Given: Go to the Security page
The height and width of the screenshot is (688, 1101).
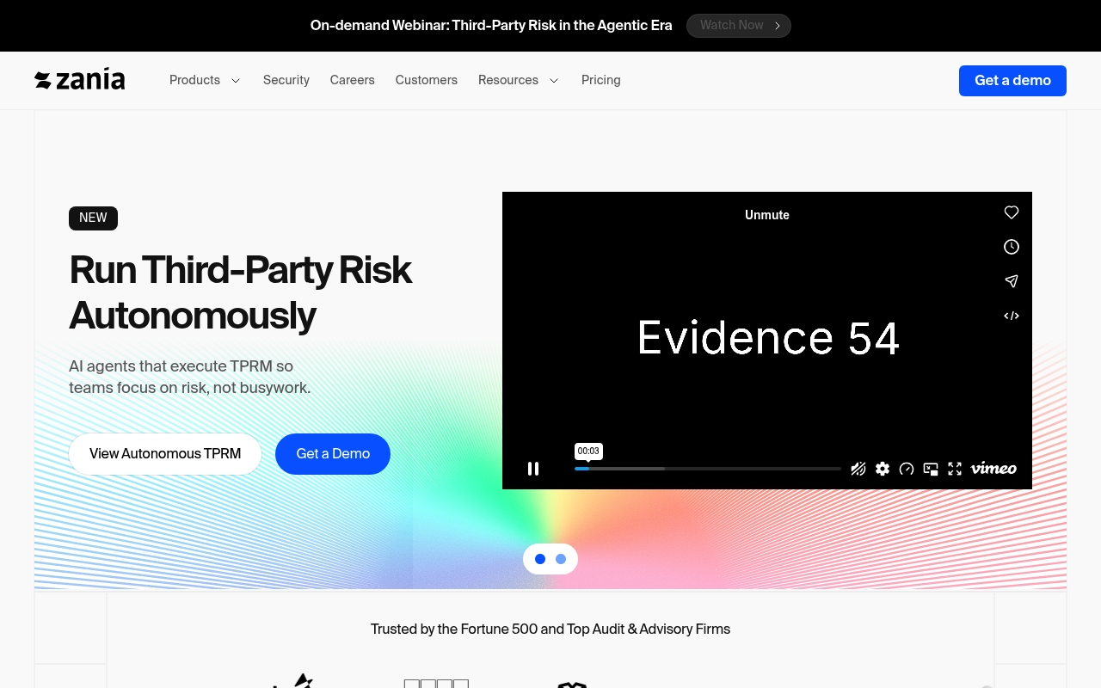Looking at the screenshot, I should pyautogui.click(x=286, y=80).
